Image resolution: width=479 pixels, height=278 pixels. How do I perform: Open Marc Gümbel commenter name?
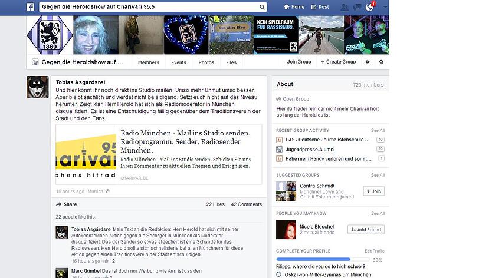pyautogui.click(x=86, y=271)
